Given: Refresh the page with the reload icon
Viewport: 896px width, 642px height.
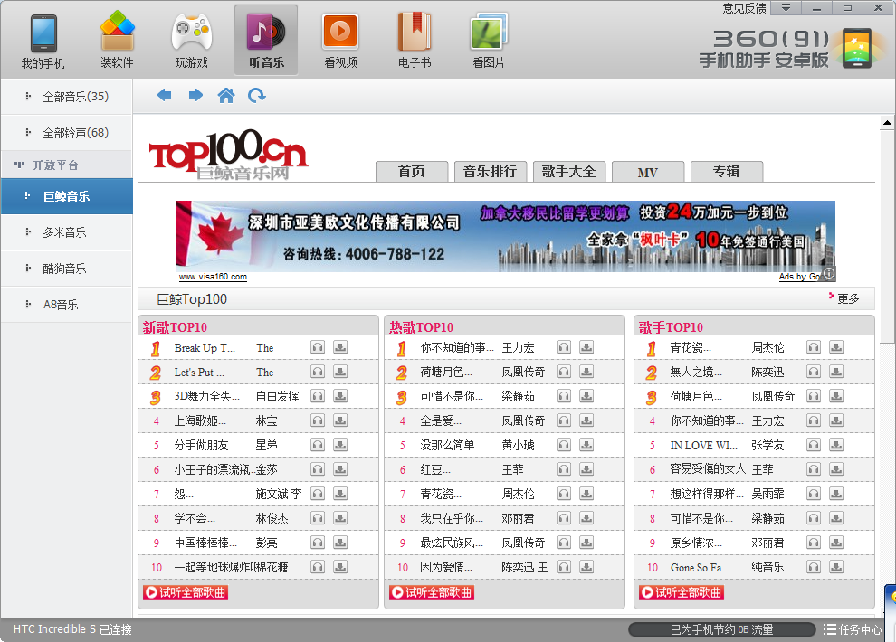Looking at the screenshot, I should [x=256, y=95].
